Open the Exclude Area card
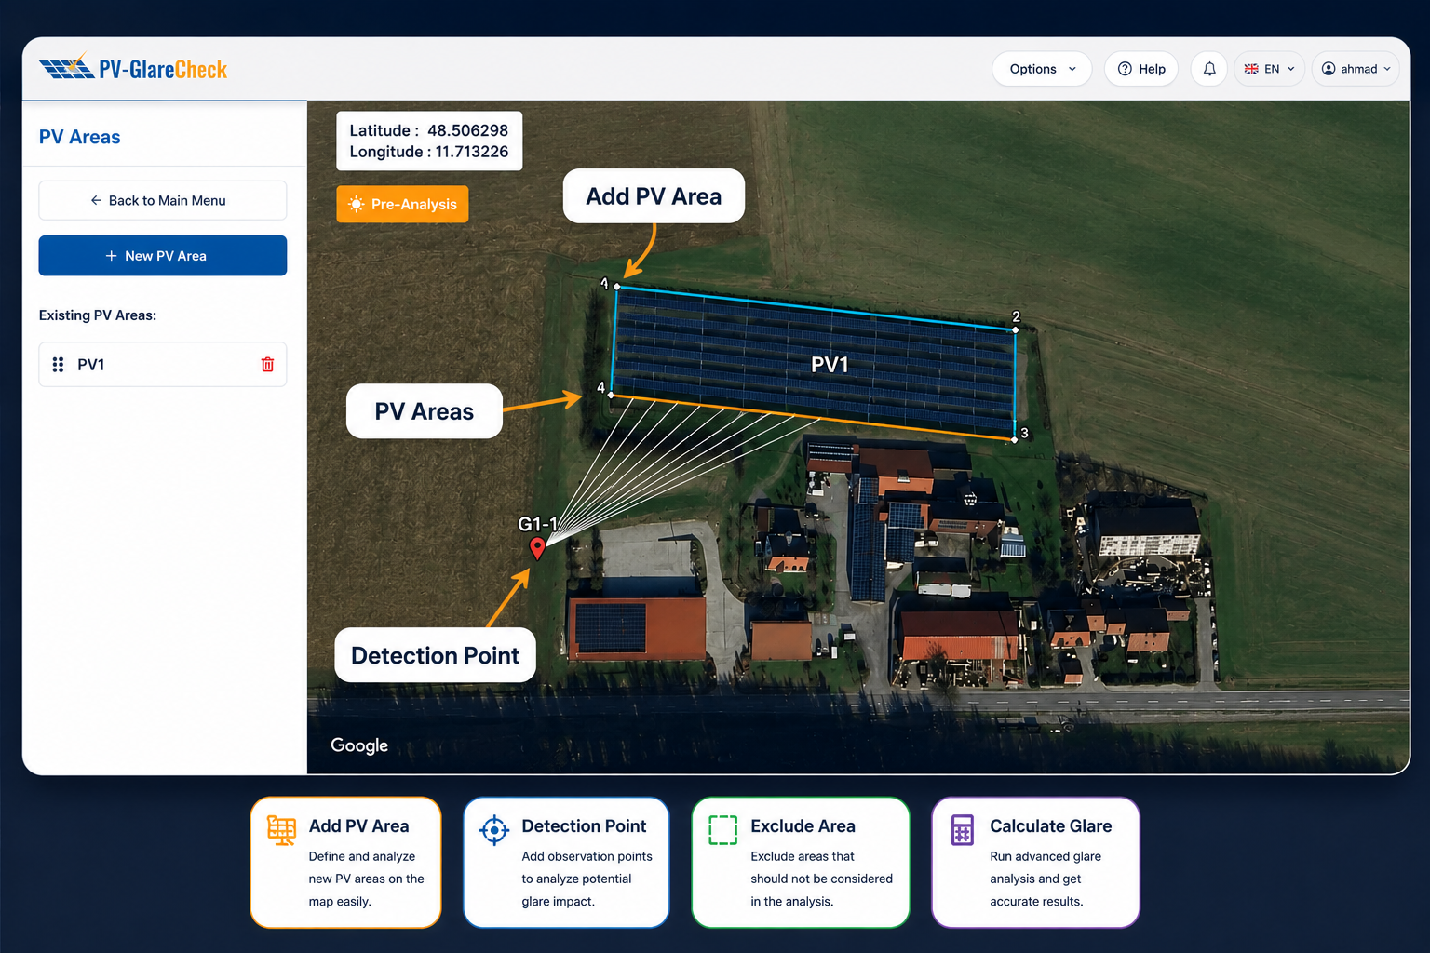The image size is (1430, 953). pyautogui.click(x=801, y=863)
